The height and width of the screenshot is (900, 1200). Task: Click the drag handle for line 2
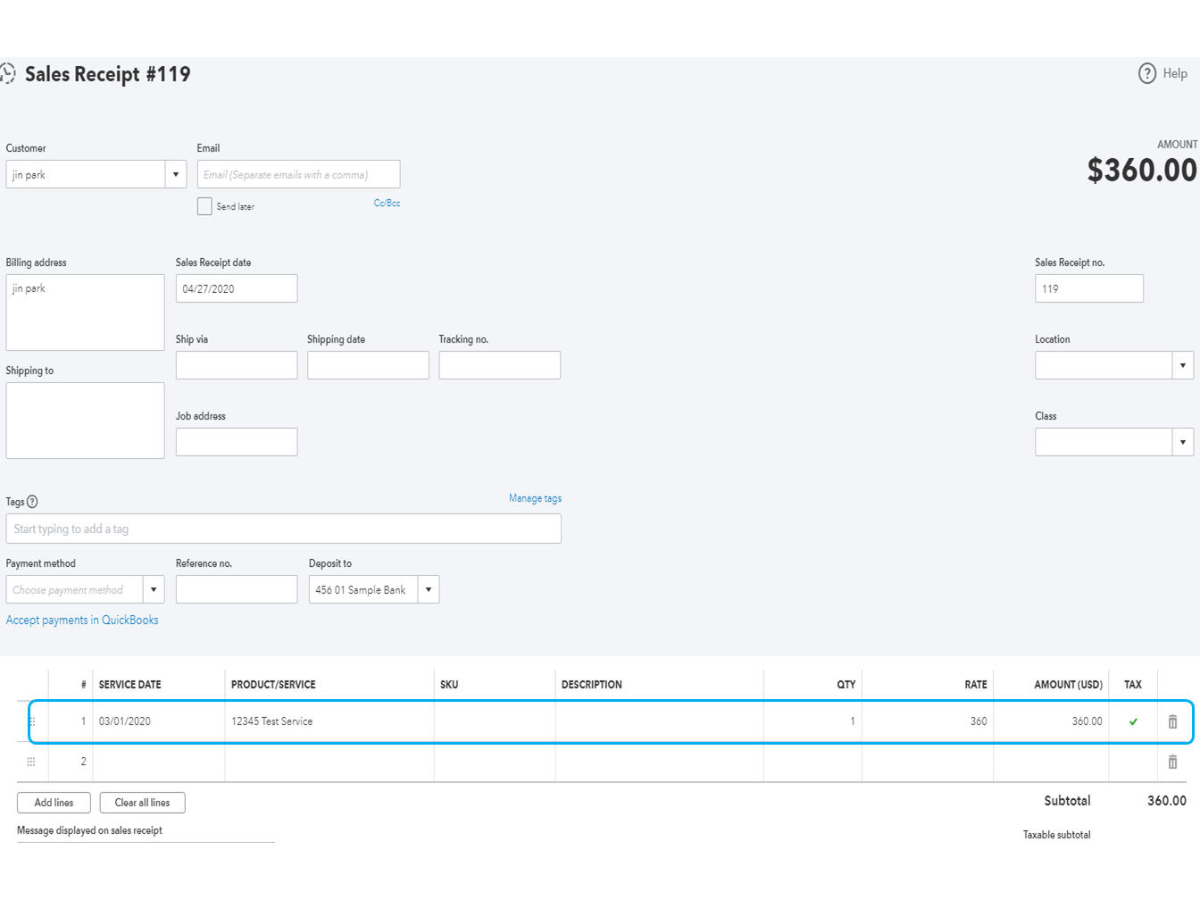31,762
